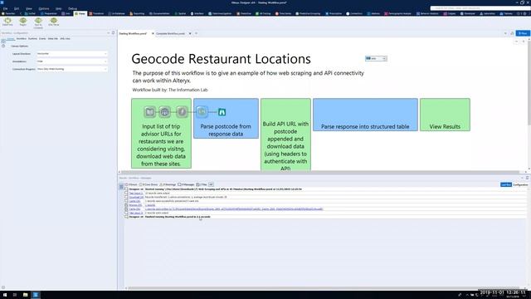
Task: Switch to the Events configuration tab
Action: 42,39
